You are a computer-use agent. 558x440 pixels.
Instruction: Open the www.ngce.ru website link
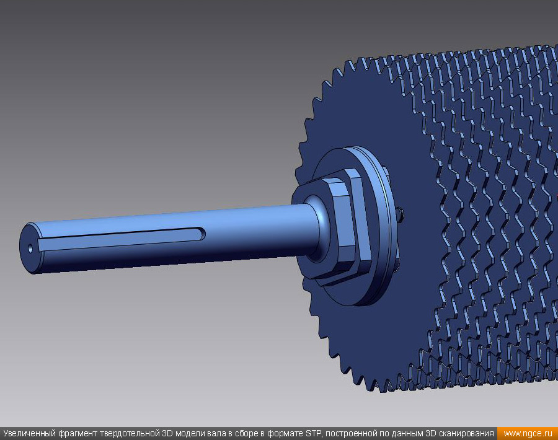click(x=528, y=434)
